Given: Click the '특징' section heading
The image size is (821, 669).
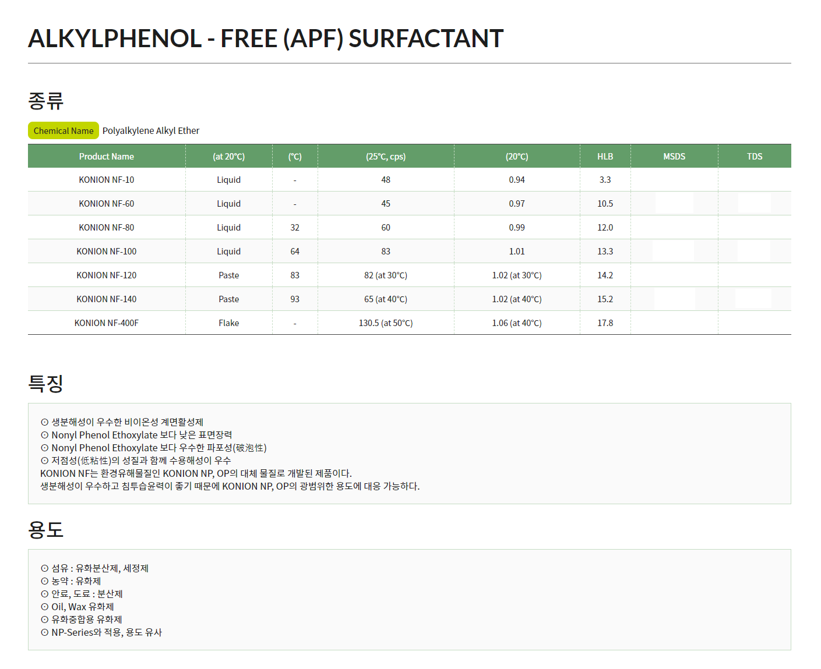Looking at the screenshot, I should 45,383.
